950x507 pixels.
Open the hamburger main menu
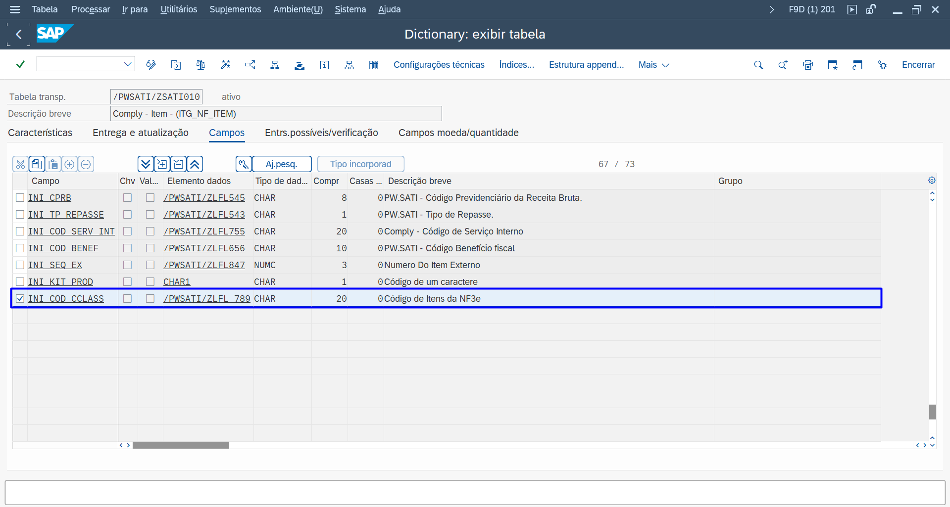[x=15, y=9]
